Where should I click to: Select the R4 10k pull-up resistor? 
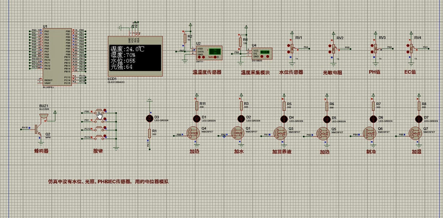point(240,42)
